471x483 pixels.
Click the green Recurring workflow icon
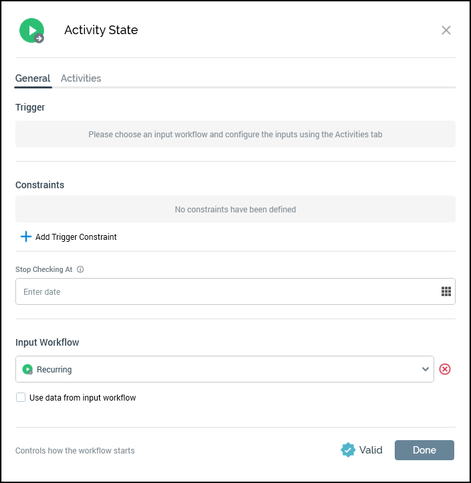coord(27,369)
